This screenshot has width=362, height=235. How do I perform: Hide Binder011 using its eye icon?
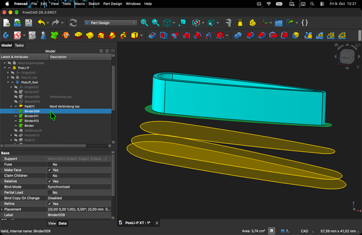16,116
